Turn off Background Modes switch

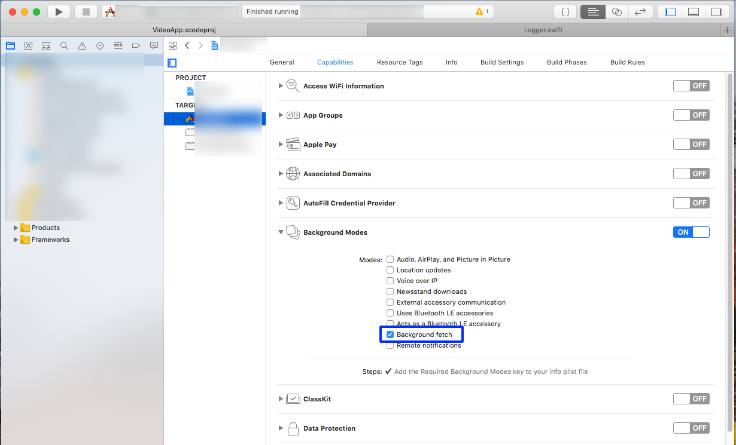coord(691,232)
